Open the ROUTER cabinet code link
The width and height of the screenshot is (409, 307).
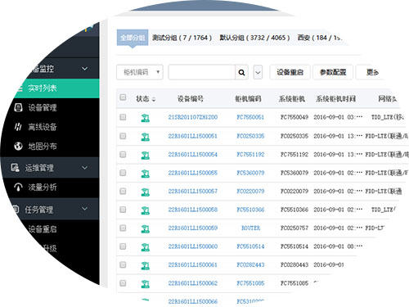click(250, 228)
